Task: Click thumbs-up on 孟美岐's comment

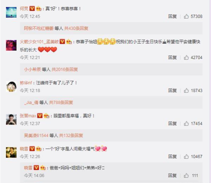Action: tap(186, 57)
